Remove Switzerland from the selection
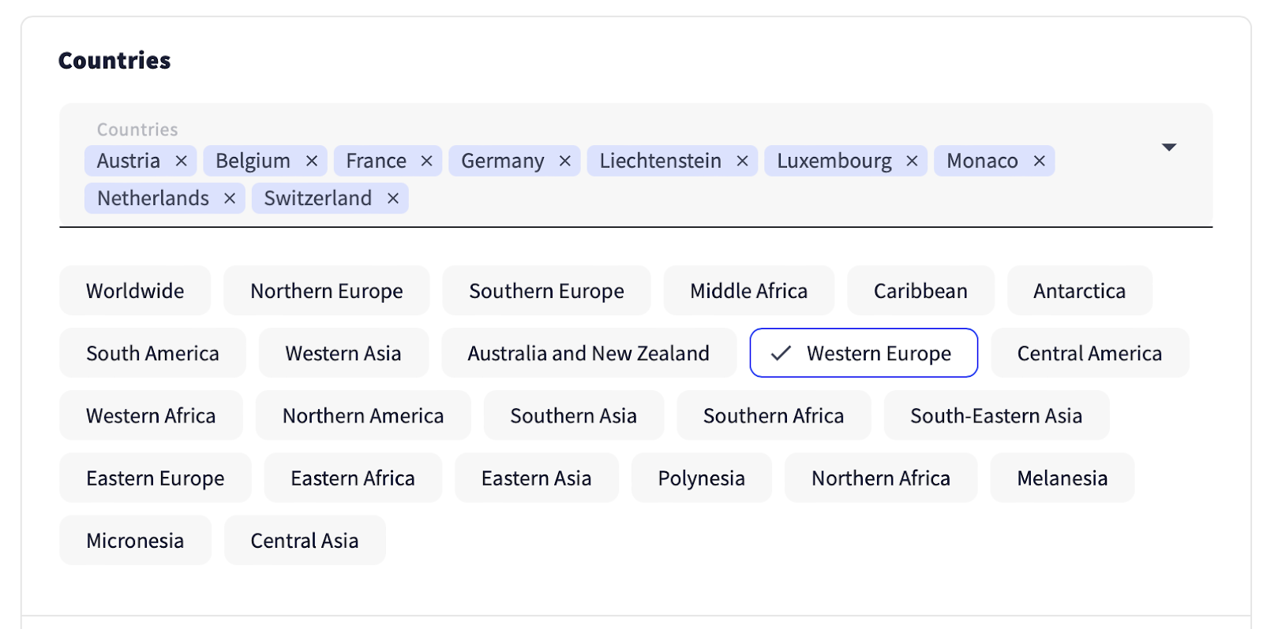Image resolution: width=1263 pixels, height=629 pixels. (x=392, y=199)
